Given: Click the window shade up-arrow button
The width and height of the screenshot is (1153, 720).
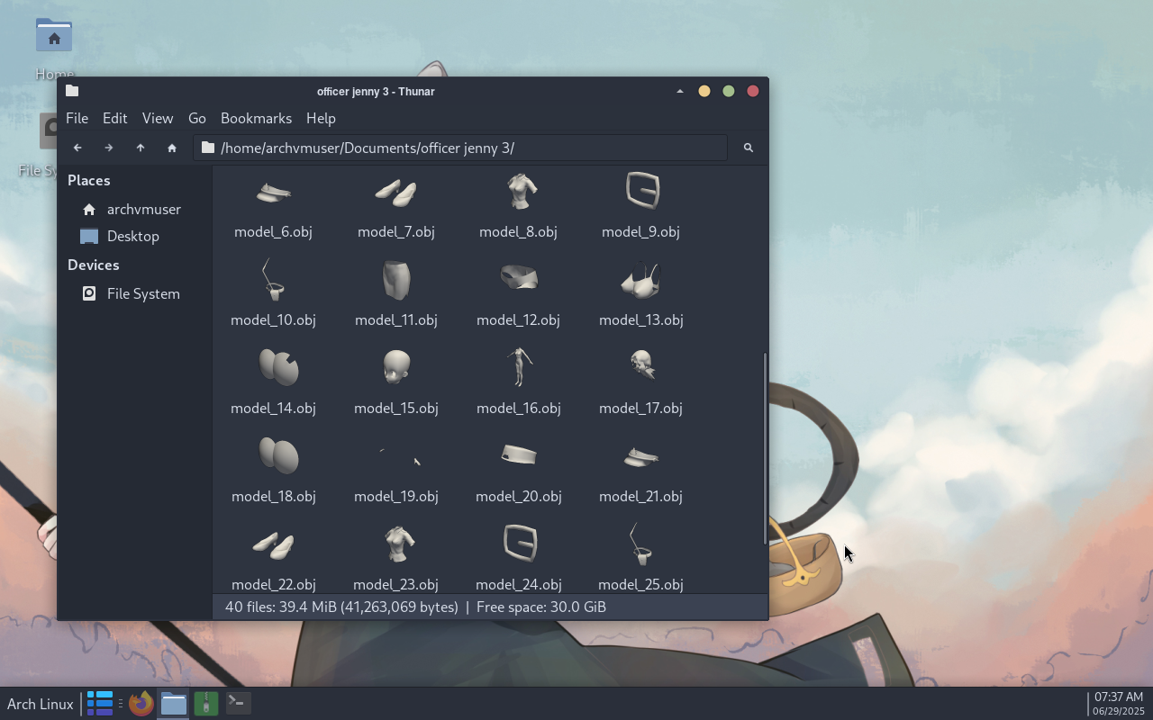Looking at the screenshot, I should point(679,91).
